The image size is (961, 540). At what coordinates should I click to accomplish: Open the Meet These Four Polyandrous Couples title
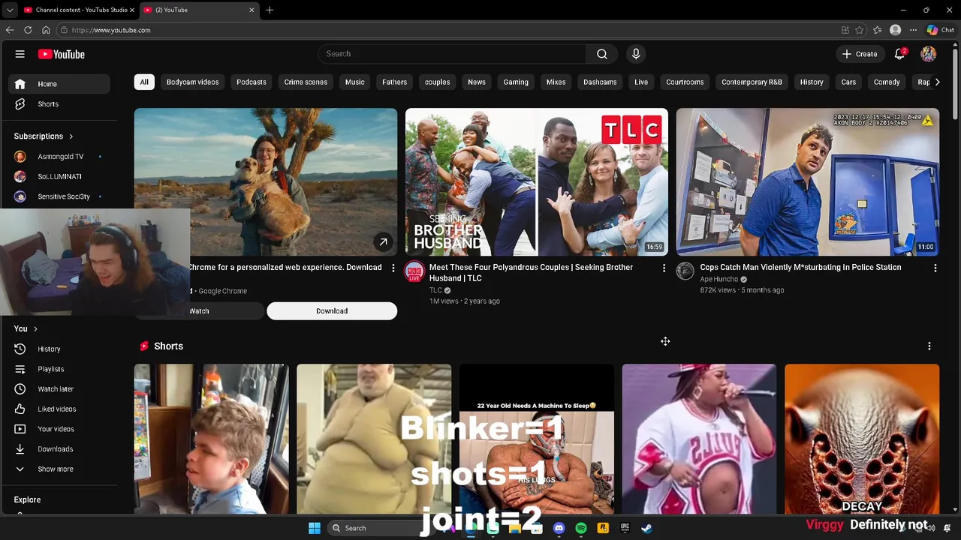[531, 273]
